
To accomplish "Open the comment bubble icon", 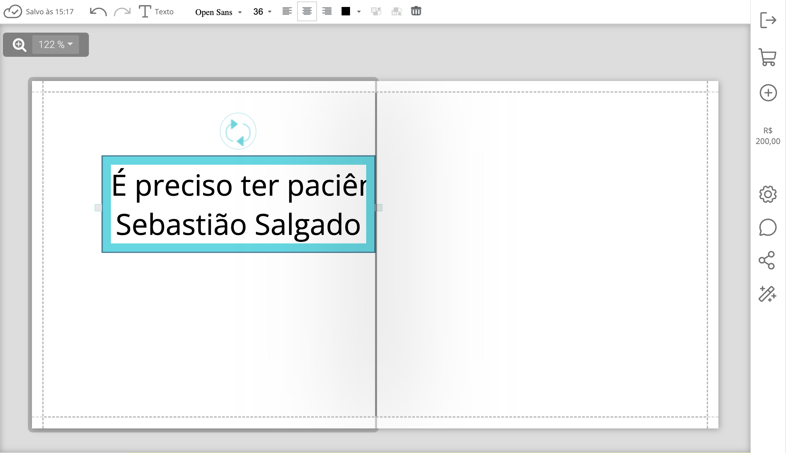I will (x=768, y=228).
